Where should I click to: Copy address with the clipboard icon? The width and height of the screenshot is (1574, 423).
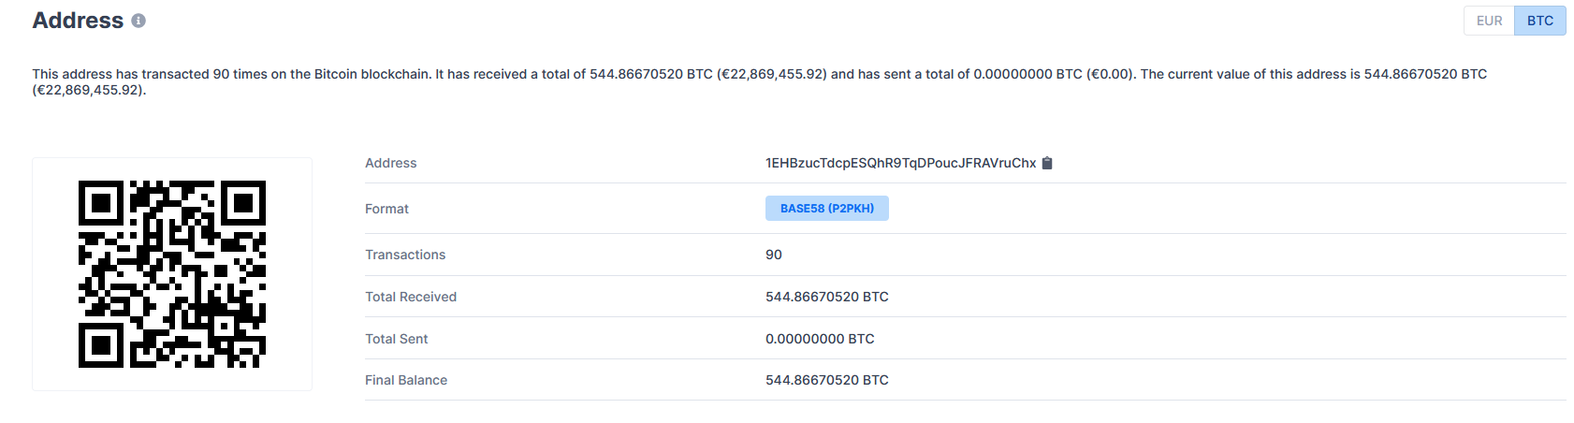tap(1047, 163)
